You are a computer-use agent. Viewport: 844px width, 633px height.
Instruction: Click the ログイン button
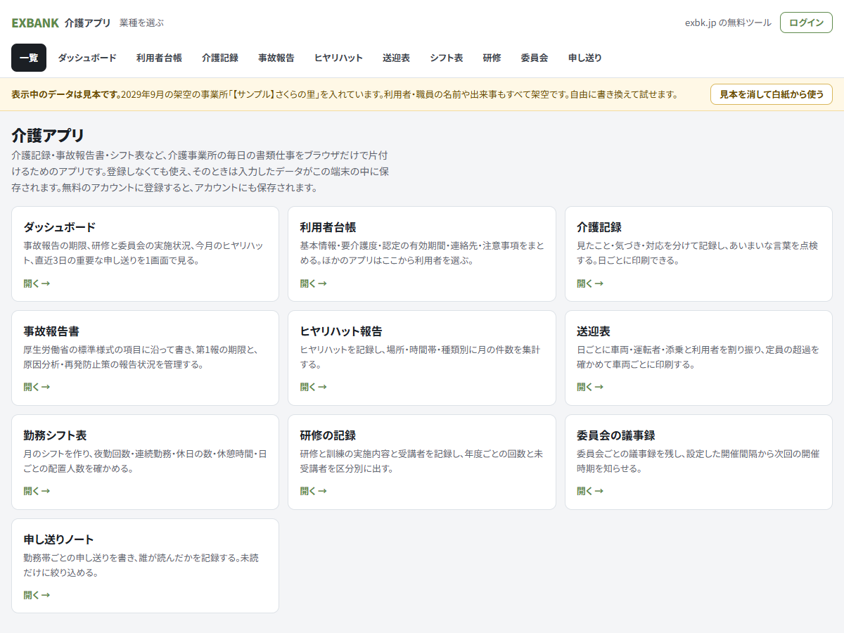pyautogui.click(x=806, y=23)
